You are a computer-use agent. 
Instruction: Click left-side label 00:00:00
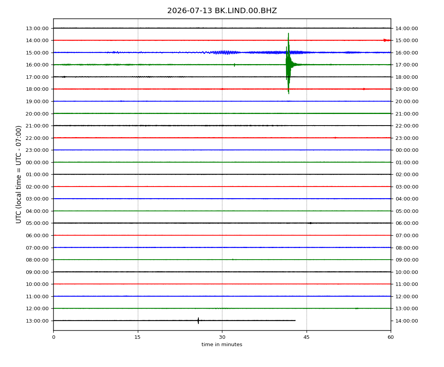(x=37, y=162)
